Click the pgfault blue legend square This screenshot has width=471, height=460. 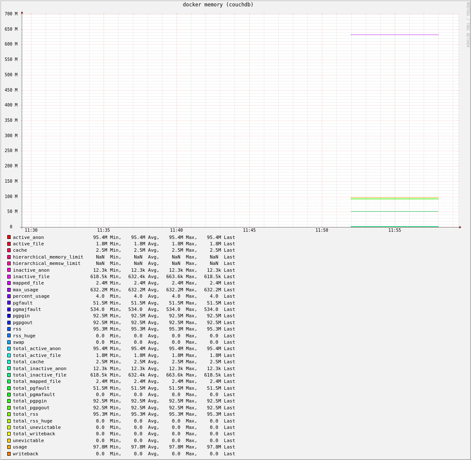(9, 302)
